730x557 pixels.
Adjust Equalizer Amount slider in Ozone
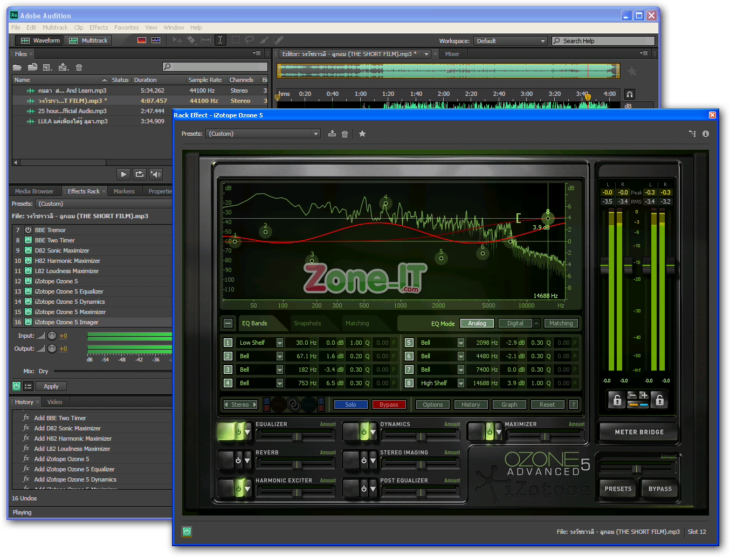tap(296, 436)
